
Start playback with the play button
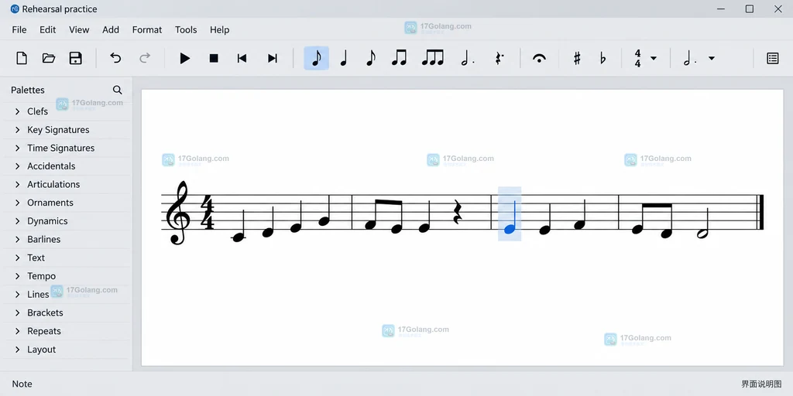point(185,58)
